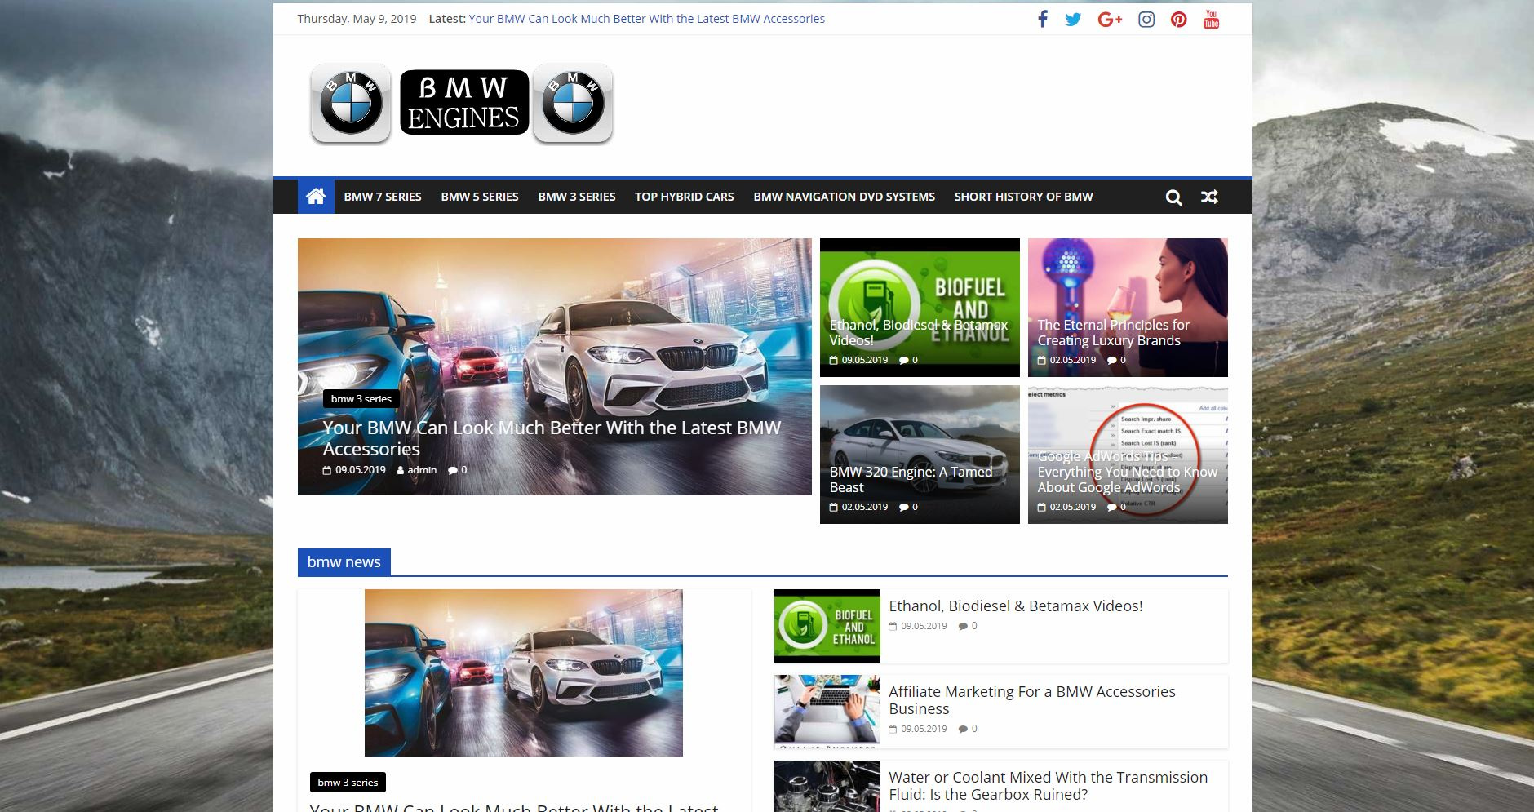Open the Pinterest social icon
The height and width of the screenshot is (812, 1534).
[x=1178, y=19]
